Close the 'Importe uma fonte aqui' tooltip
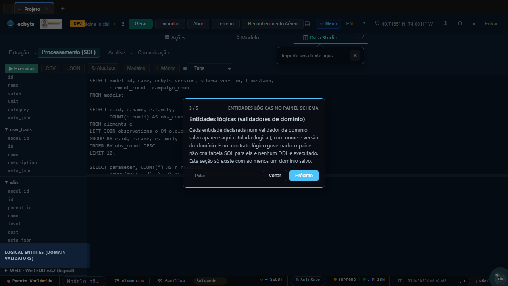The width and height of the screenshot is (508, 286). 355,56
